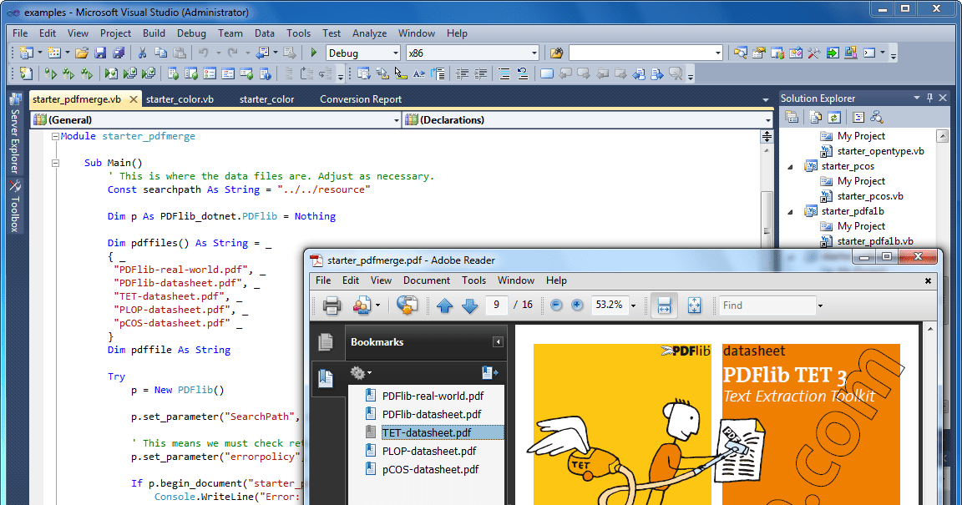This screenshot has width=962, height=505.
Task: Click the expand current bookmark icon in Bookmarks panel
Action: click(x=490, y=371)
